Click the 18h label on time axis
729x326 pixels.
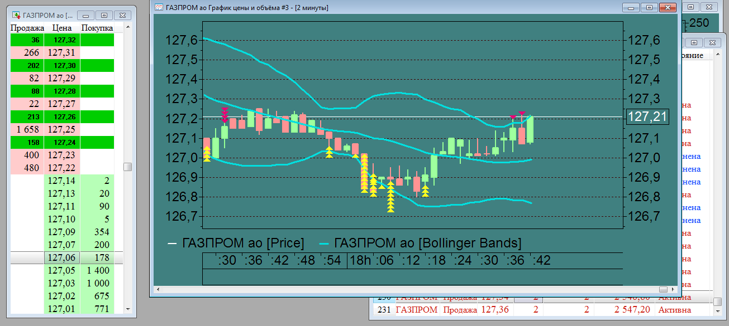[361, 261]
